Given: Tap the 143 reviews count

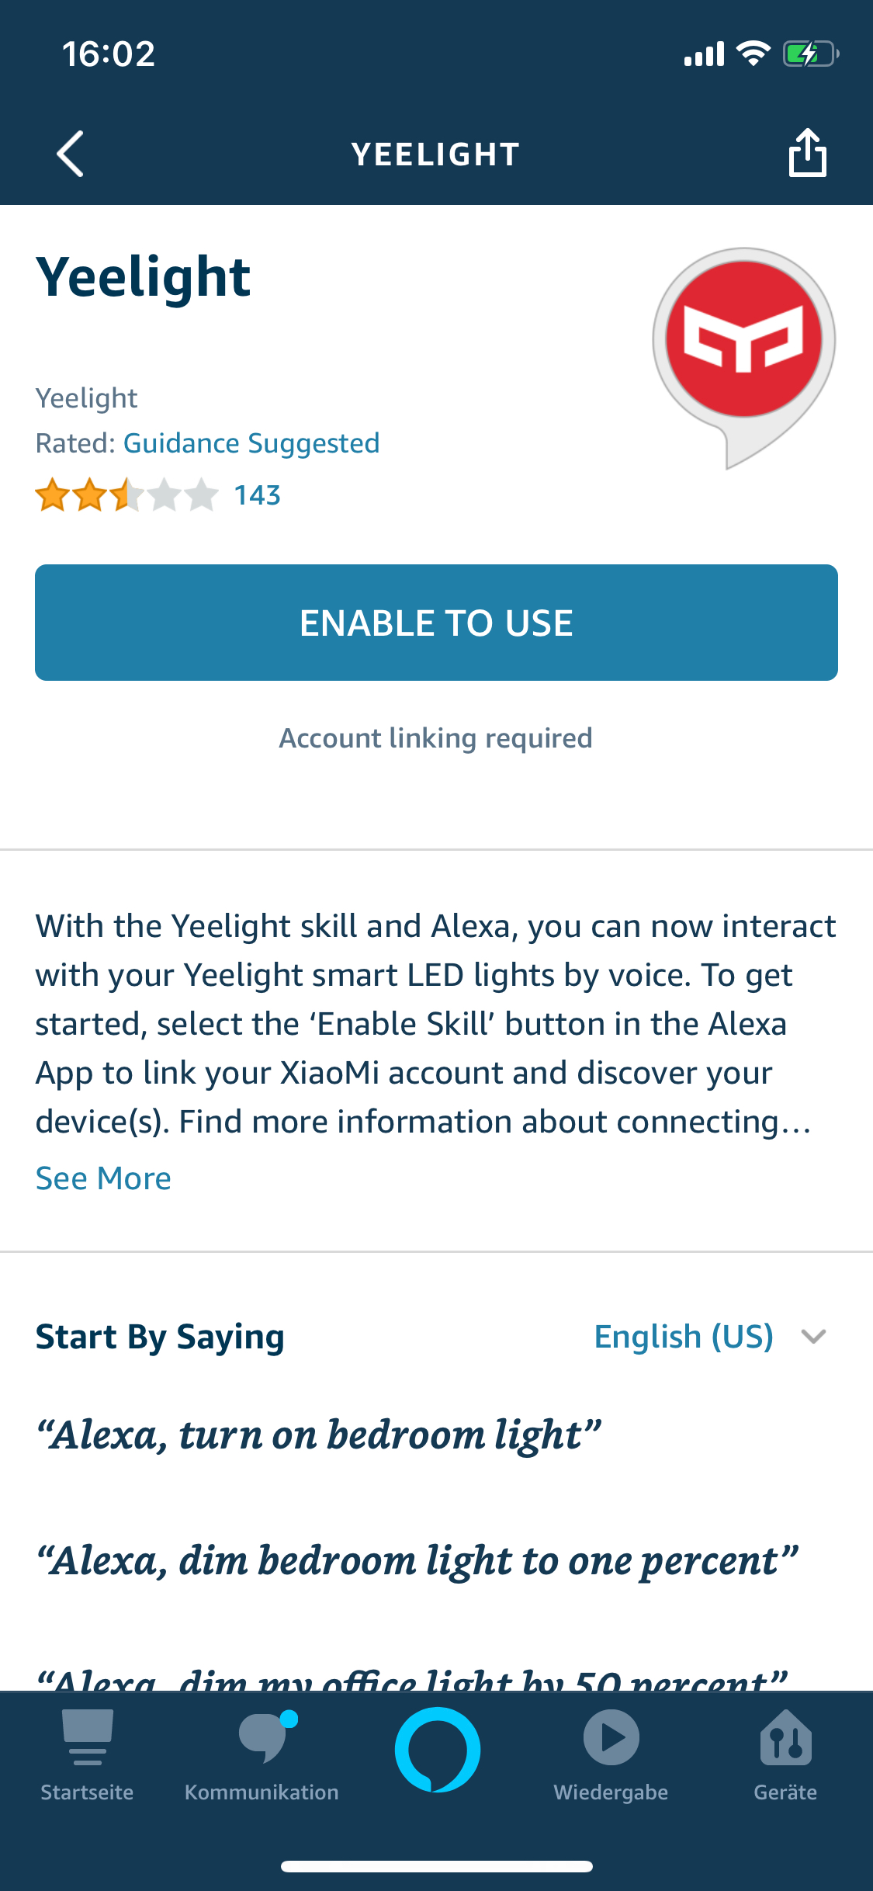Looking at the screenshot, I should coord(258,494).
